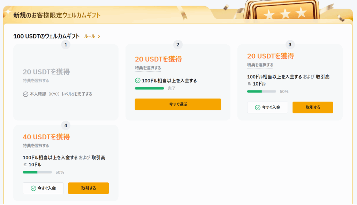This screenshot has width=357, height=205.
Task: Click the 50% progress bar in card 3
Action: pos(261,91)
